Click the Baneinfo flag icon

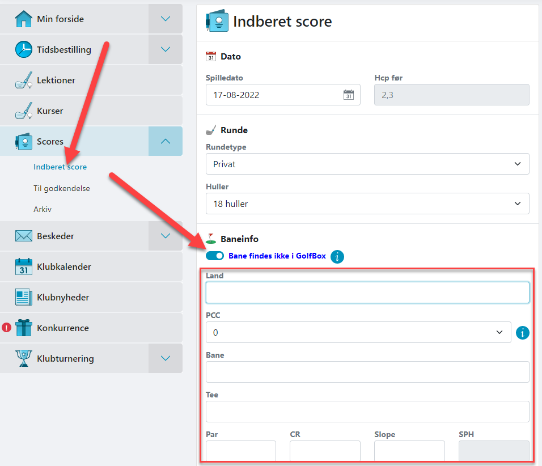211,239
